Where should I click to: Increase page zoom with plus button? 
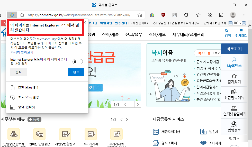(x=244, y=23)
